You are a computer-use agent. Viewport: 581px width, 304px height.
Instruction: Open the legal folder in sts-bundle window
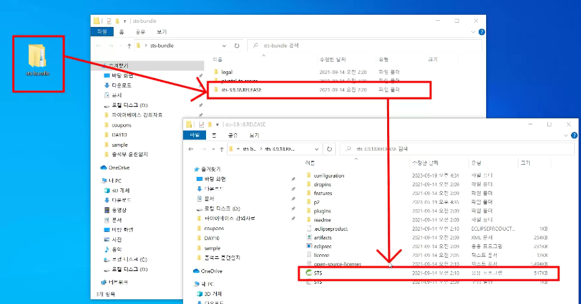227,72
